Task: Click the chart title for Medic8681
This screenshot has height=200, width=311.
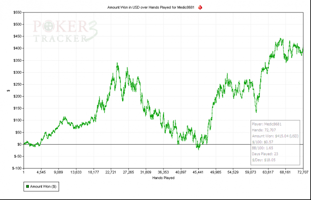Action: (151, 8)
